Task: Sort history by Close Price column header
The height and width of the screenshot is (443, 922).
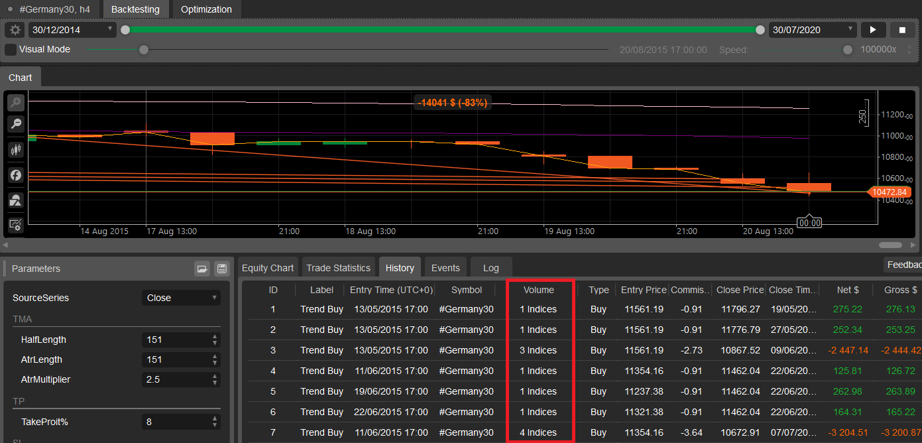Action: coord(740,290)
